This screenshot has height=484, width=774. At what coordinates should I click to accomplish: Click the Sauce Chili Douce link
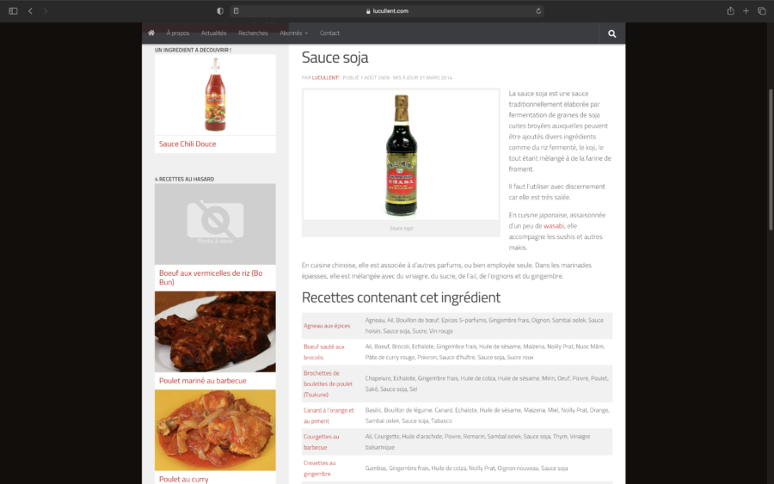[187, 144]
